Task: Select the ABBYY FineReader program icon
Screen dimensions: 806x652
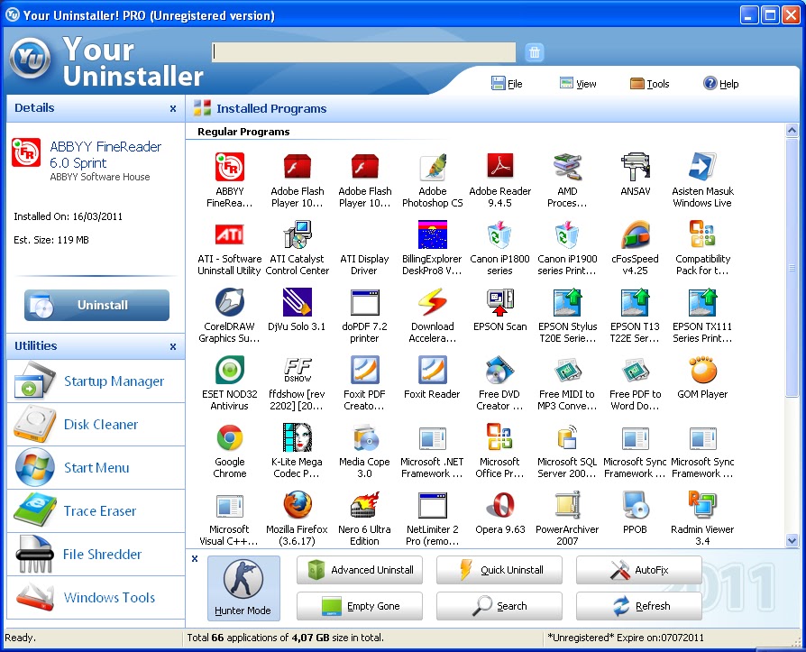Action: click(x=229, y=167)
